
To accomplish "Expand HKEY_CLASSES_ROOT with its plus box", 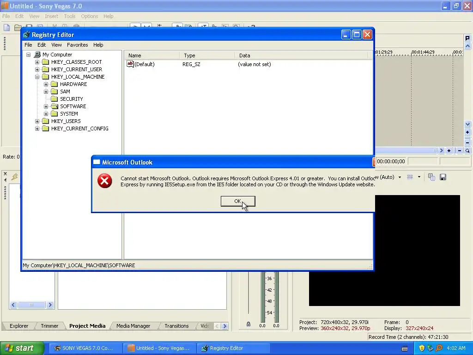I will pos(37,62).
